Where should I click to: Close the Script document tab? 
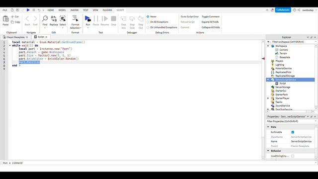(x=46, y=37)
